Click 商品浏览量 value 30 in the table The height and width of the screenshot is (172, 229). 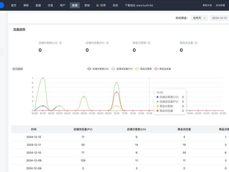coord(184,153)
